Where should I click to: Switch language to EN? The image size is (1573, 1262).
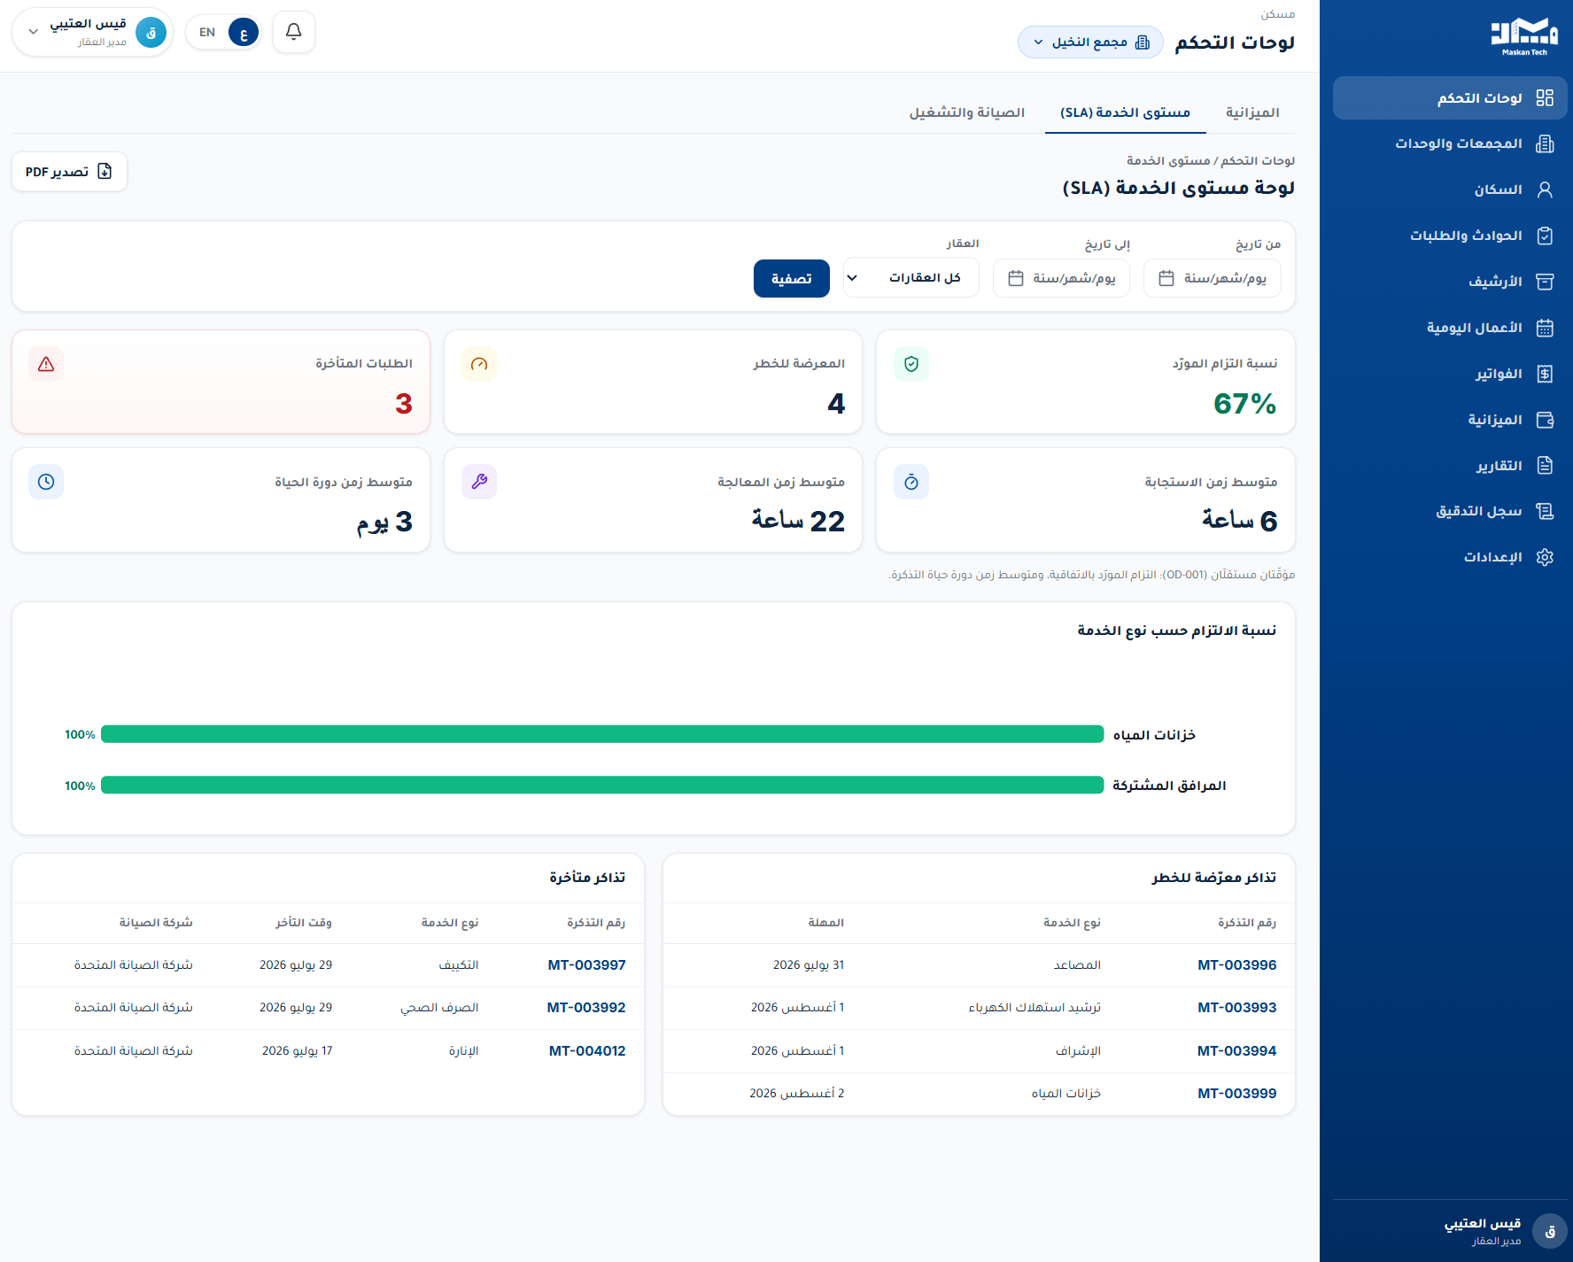tap(207, 32)
